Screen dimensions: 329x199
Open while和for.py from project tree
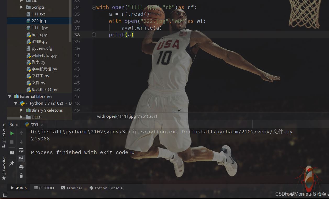(x=44, y=55)
